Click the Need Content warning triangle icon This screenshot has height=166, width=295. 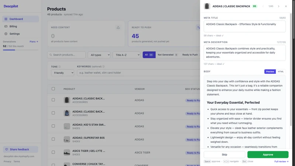[118, 27]
